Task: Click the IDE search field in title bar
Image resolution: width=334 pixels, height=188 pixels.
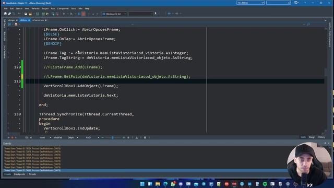Action: [x=278, y=3]
